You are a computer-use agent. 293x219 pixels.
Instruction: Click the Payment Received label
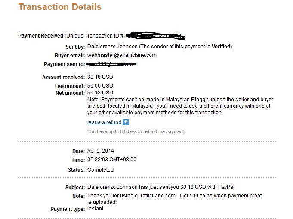[x=40, y=35]
